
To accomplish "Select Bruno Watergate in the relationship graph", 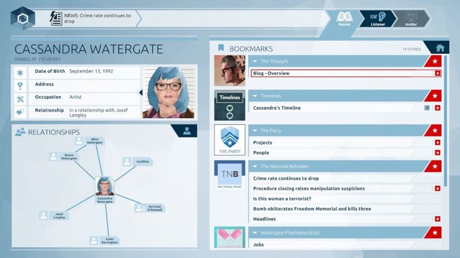I will 64,157.
